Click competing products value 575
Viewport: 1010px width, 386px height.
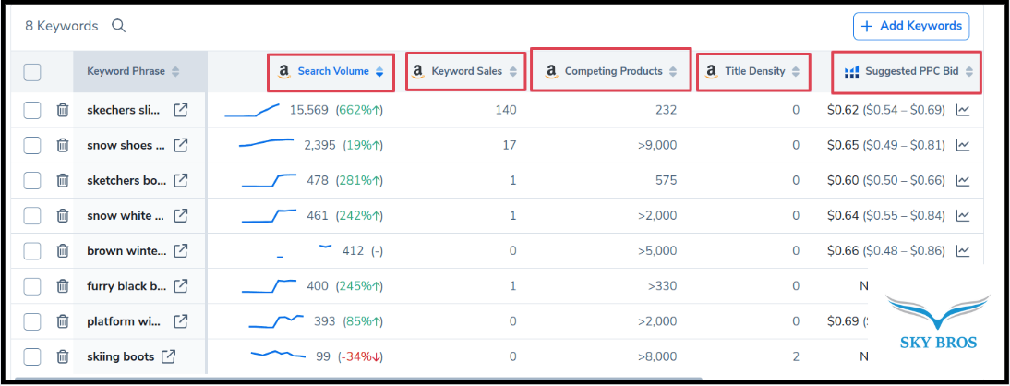666,180
